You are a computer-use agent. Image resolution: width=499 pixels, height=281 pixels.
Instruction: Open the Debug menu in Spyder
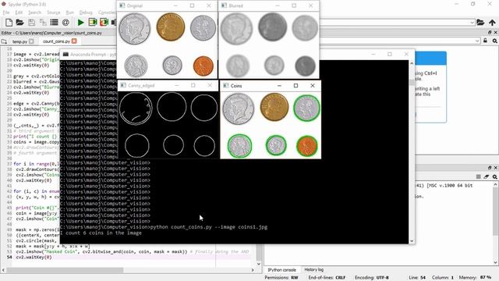tap(86, 12)
